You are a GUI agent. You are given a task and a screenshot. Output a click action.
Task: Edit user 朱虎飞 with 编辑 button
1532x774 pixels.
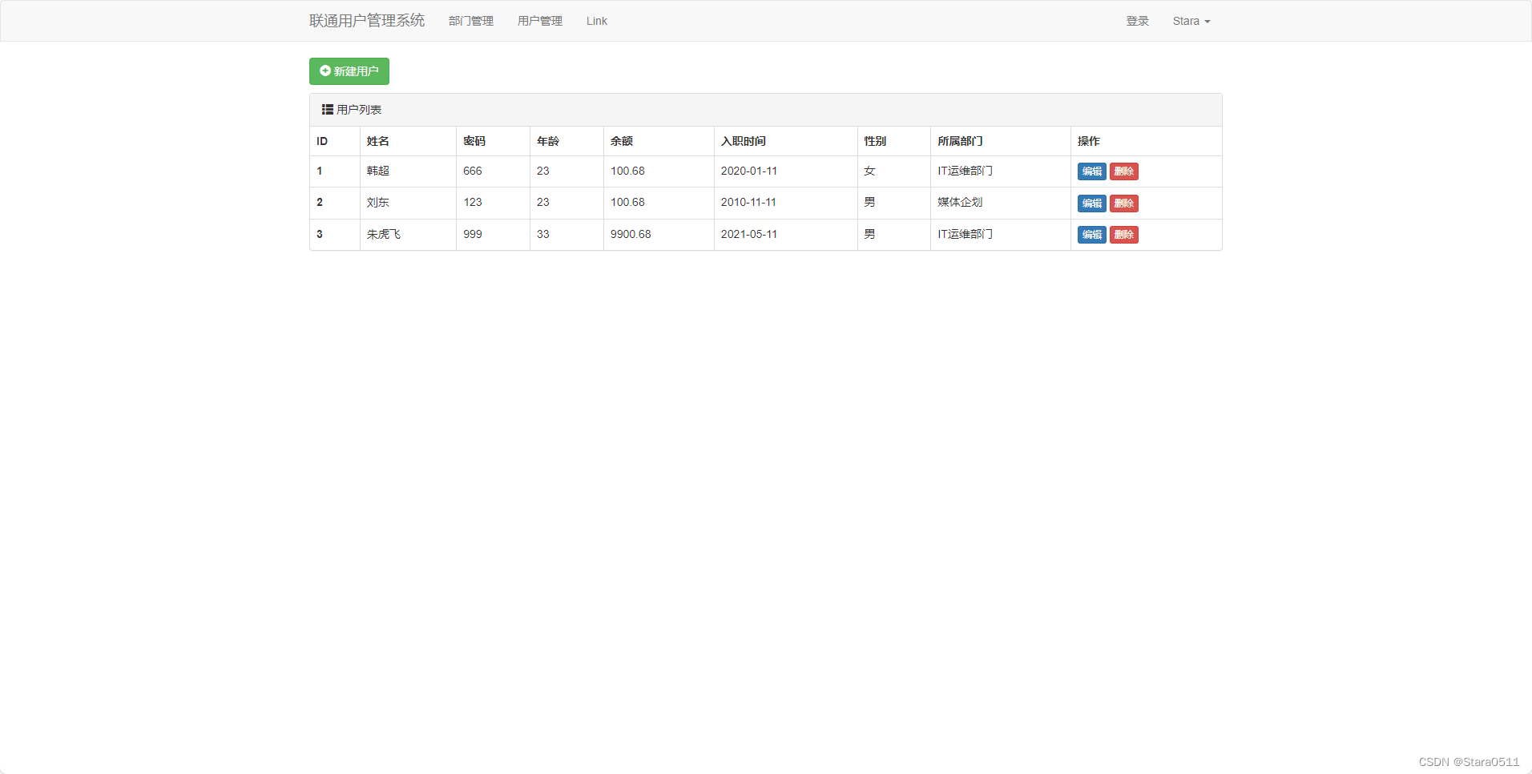1091,235
